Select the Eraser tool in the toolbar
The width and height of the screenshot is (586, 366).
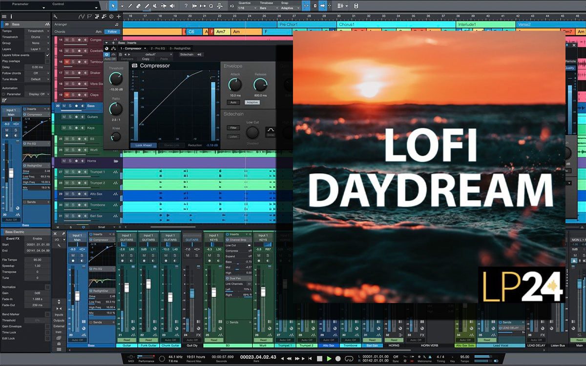pos(138,6)
